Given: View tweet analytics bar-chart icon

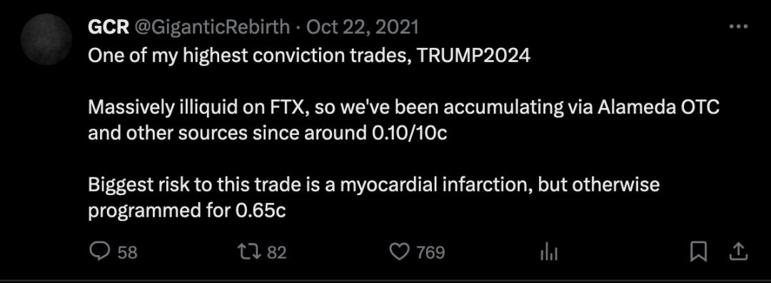Looking at the screenshot, I should pos(549,252).
